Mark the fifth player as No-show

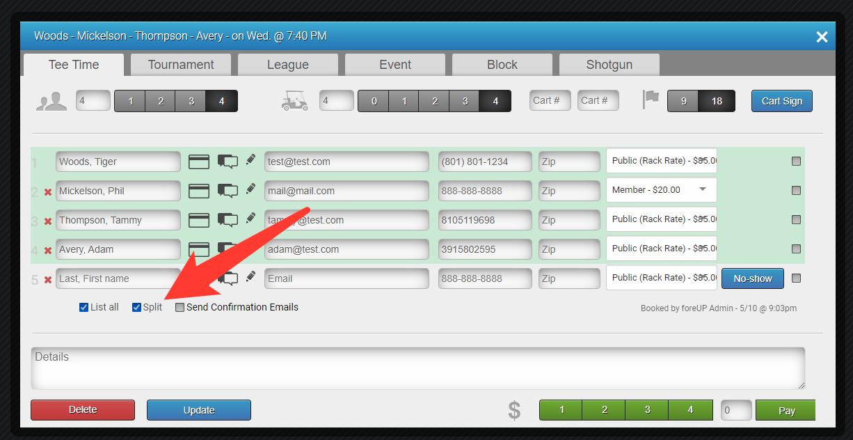pos(752,278)
